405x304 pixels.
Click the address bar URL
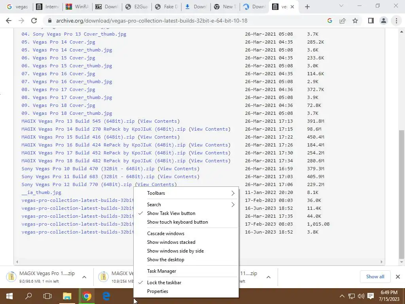151,21
